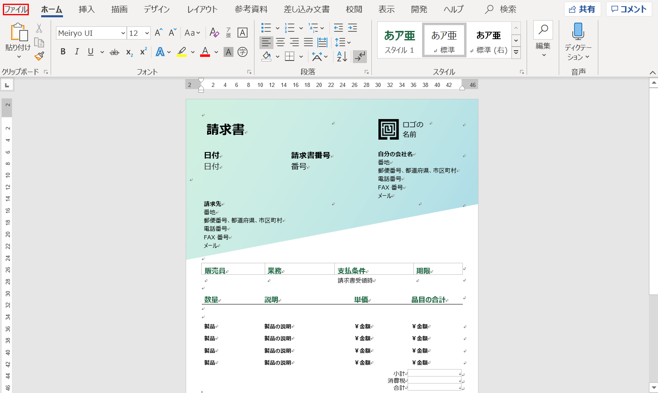Apply yellow text highlight color
Viewport: 658px width, 393px height.
tap(182, 52)
